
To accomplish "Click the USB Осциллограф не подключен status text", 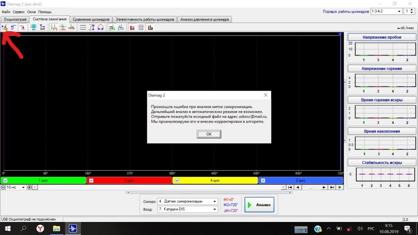I will click(29, 219).
